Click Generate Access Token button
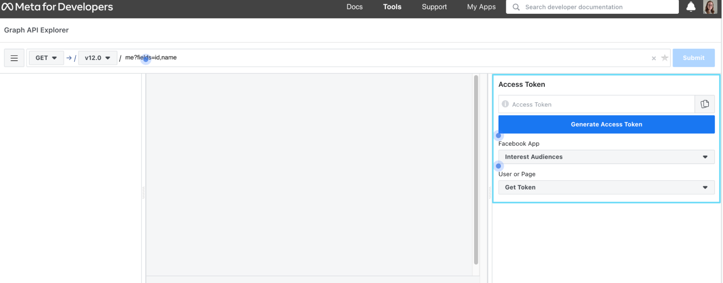The image size is (723, 283). pos(607,124)
